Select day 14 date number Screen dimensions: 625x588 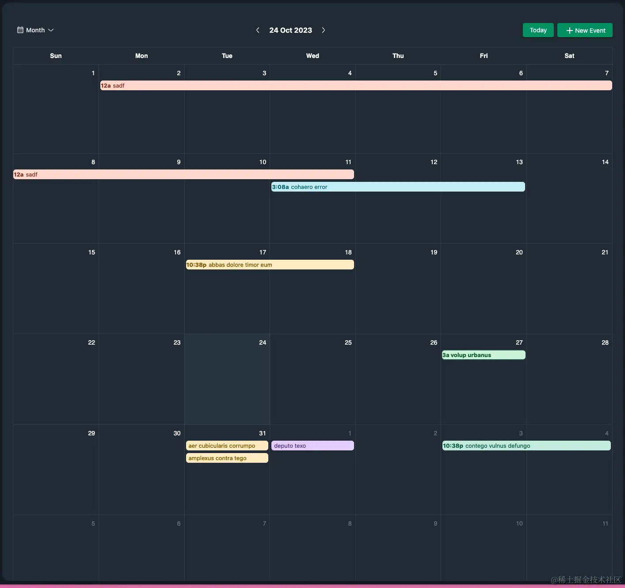point(605,162)
